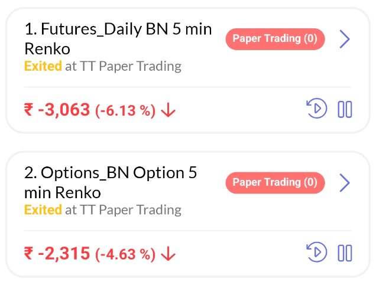
Task: Pause the Options_BN Option 5 min Renko strategy
Action: [x=345, y=253]
